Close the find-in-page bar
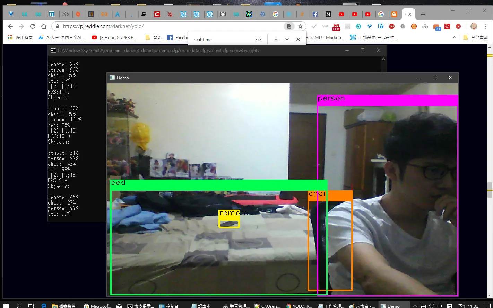Image resolution: width=493 pixels, height=308 pixels. (298, 39)
